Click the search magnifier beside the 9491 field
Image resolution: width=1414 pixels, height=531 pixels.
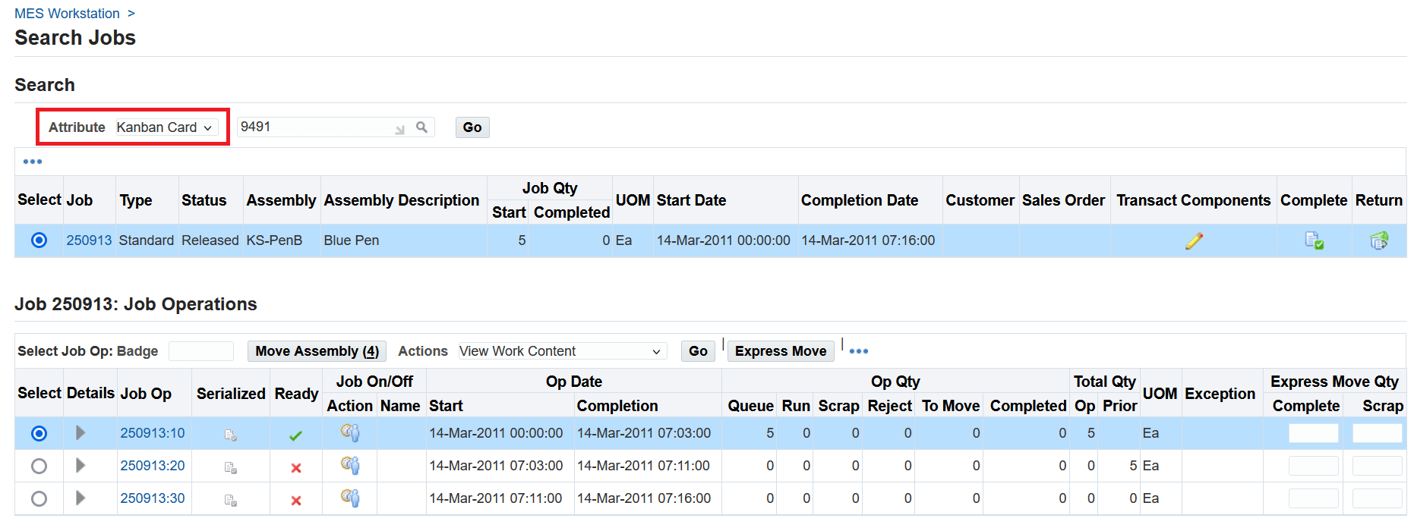tap(421, 127)
